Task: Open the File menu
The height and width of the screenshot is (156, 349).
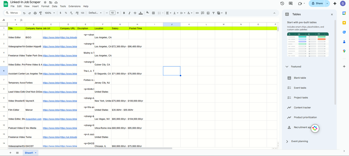Action: (13, 6)
